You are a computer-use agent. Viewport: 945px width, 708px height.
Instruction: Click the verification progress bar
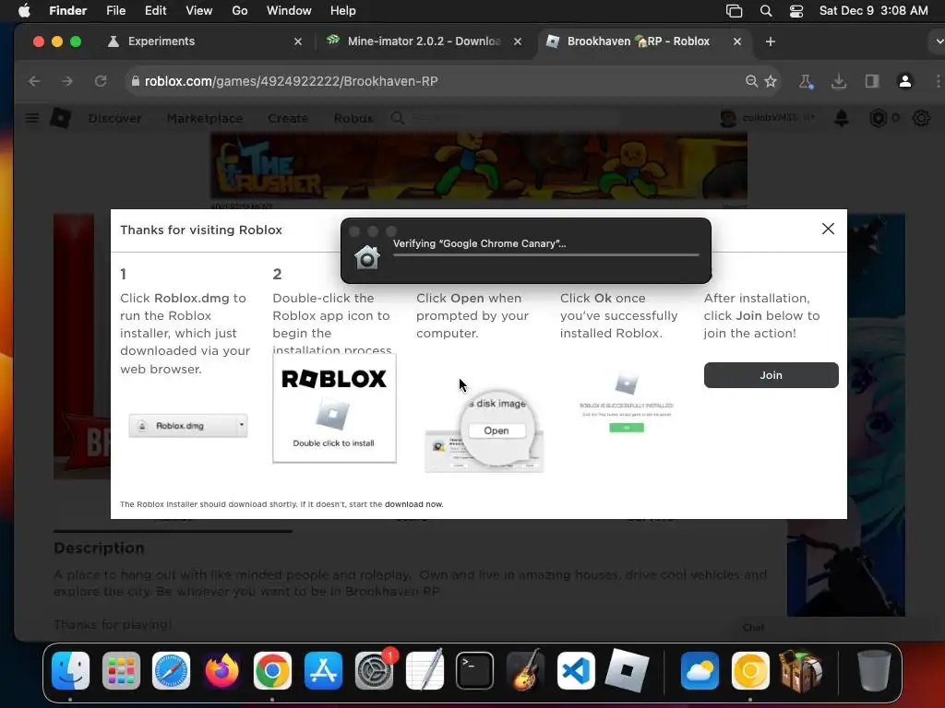tap(546, 255)
